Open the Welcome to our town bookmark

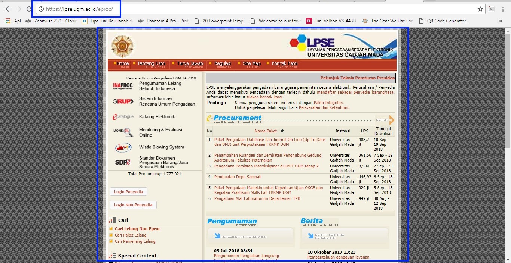click(275, 21)
